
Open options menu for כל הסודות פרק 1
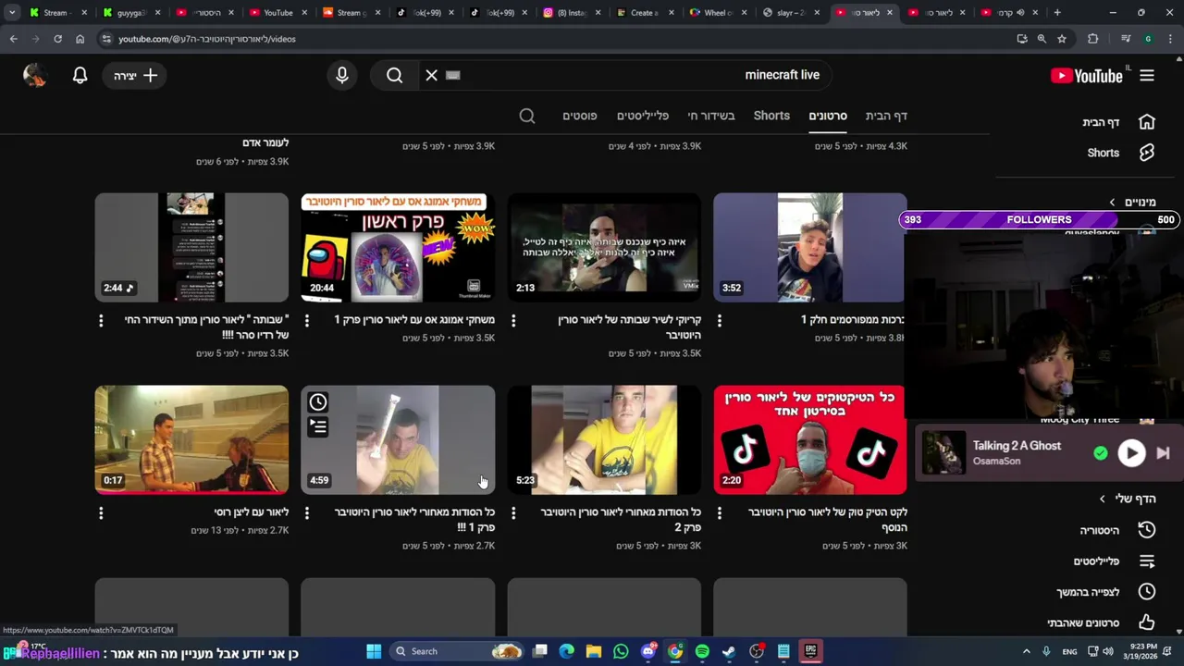point(307,512)
